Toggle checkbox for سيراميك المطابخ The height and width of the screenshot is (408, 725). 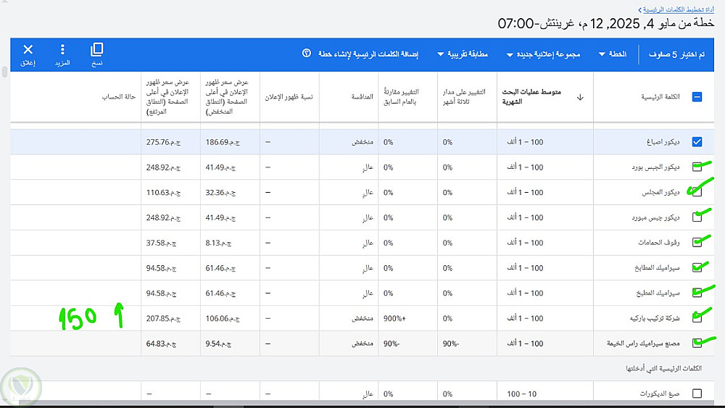pos(697,267)
